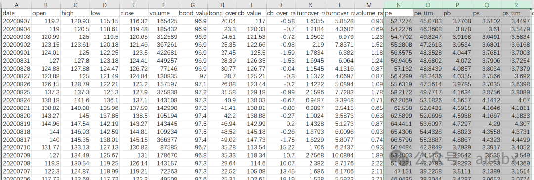The width and height of the screenshot is (534, 180).
Task: Select highlighted column R header
Action: 516,5
